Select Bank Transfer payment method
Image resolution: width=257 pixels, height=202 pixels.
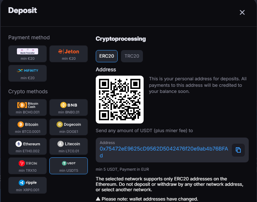pyautogui.click(x=28, y=54)
